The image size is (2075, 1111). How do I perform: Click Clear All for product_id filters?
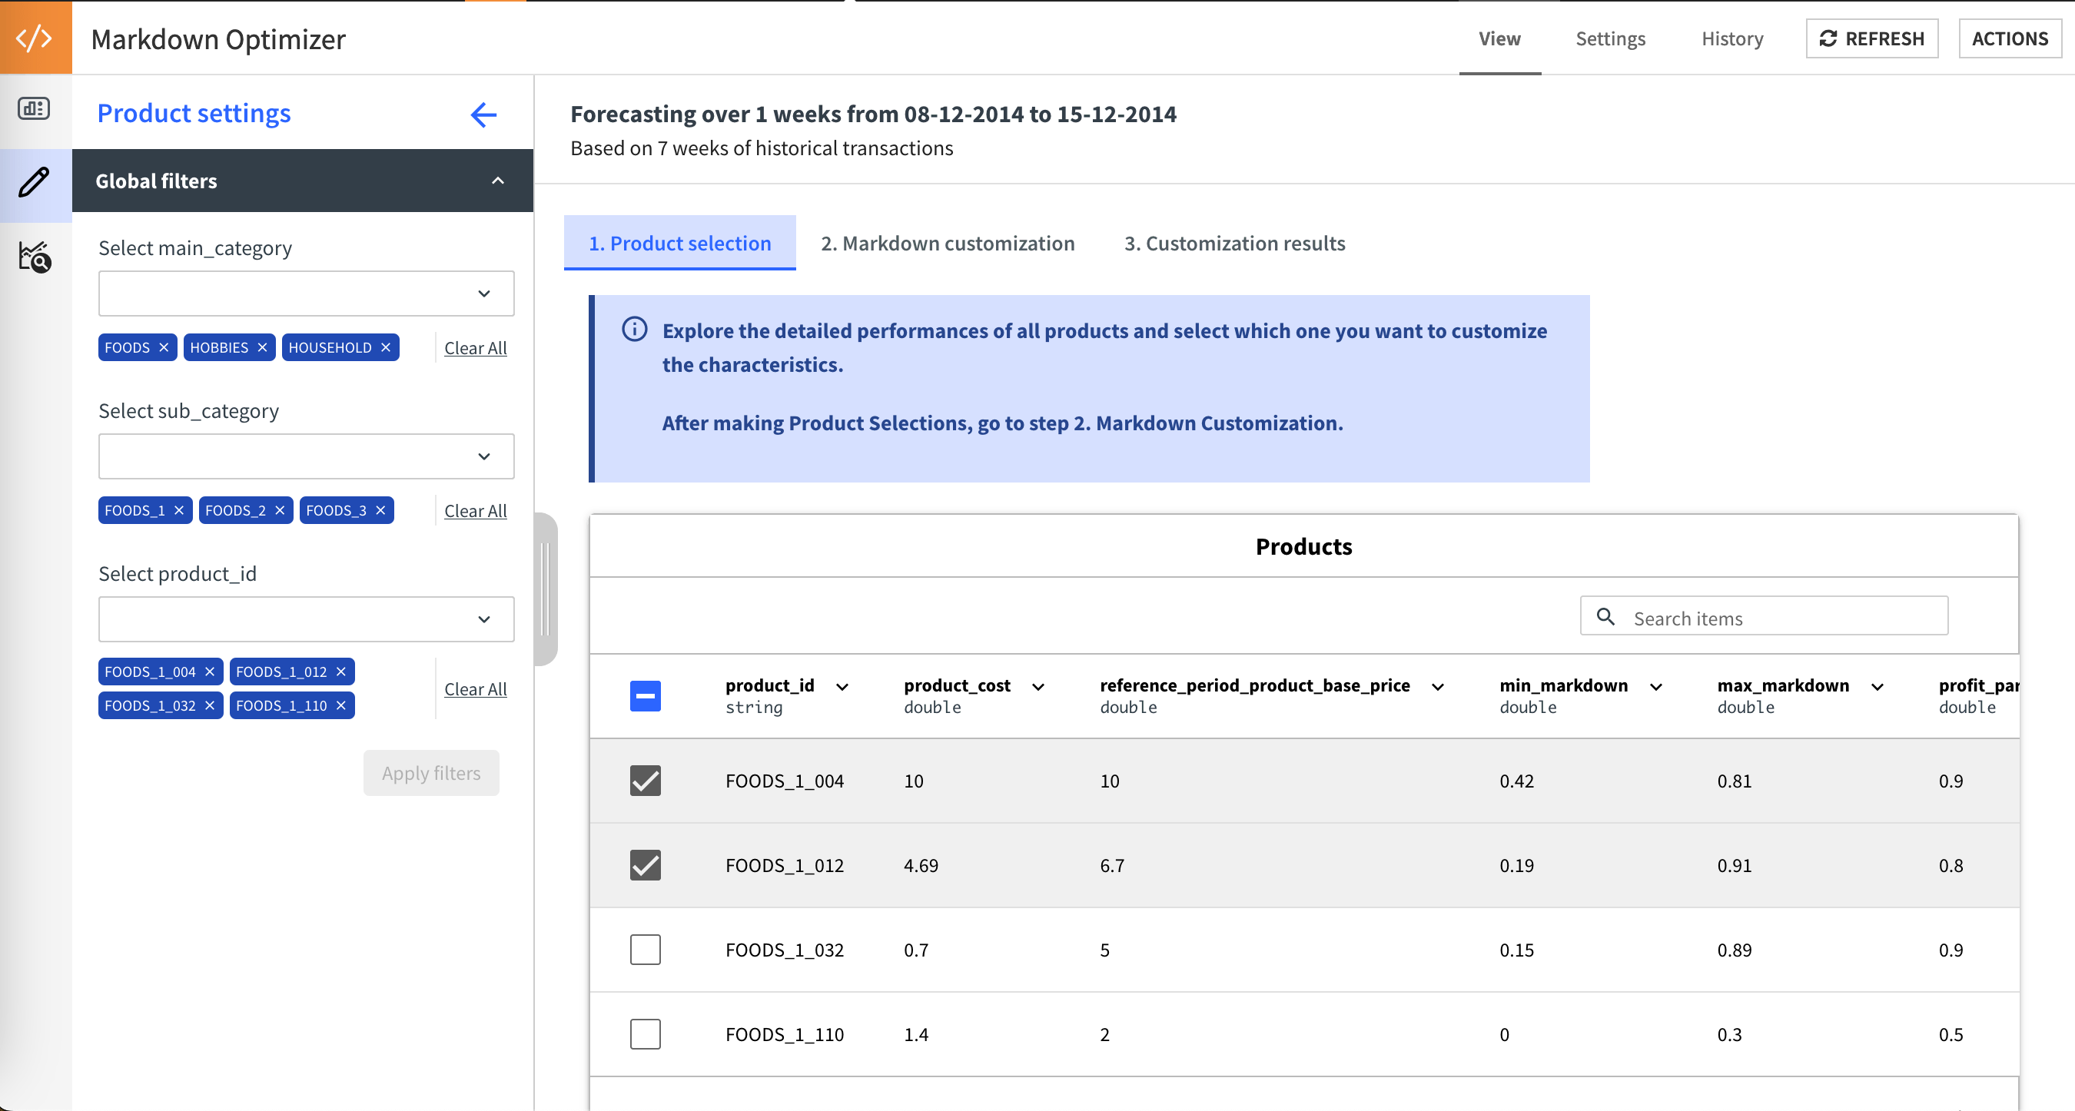(x=475, y=689)
